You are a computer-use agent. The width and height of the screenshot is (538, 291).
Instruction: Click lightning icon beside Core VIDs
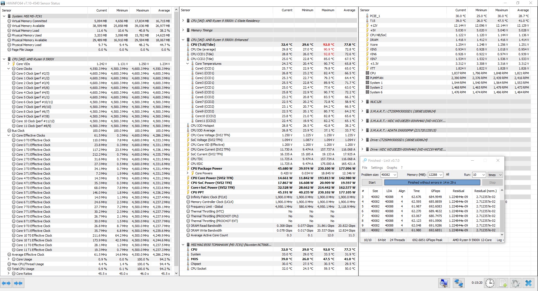(14, 64)
